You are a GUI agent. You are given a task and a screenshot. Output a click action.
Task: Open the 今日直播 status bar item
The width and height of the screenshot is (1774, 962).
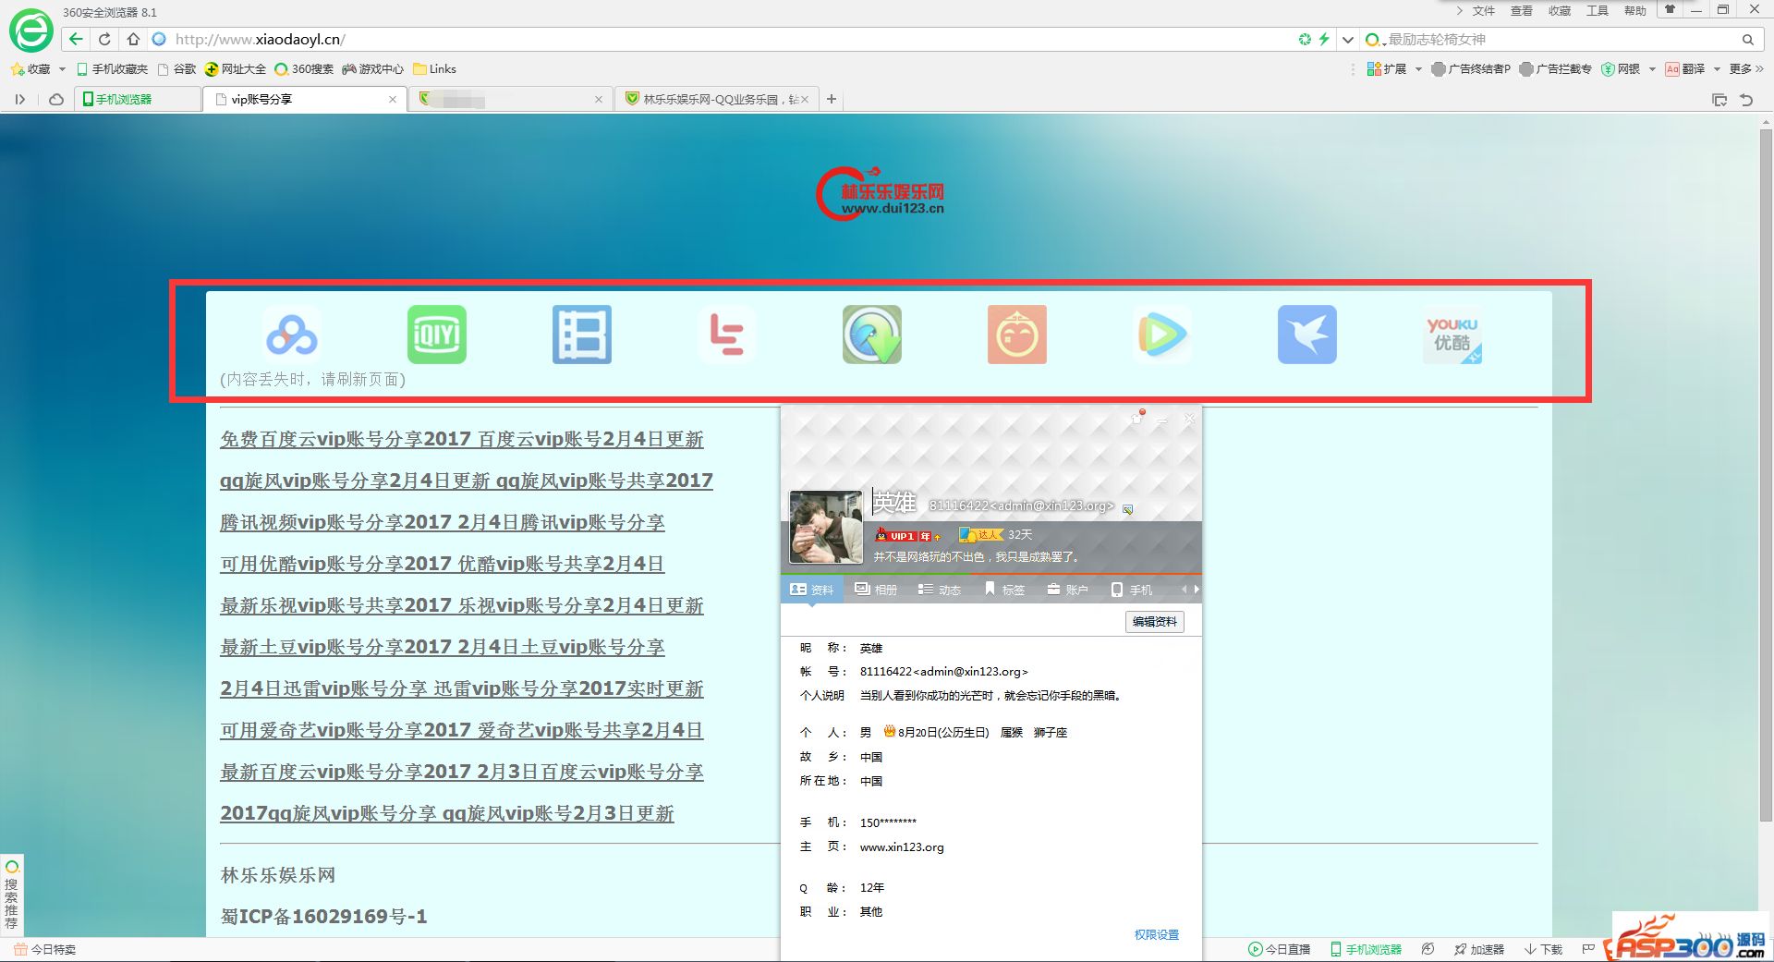click(x=1280, y=949)
